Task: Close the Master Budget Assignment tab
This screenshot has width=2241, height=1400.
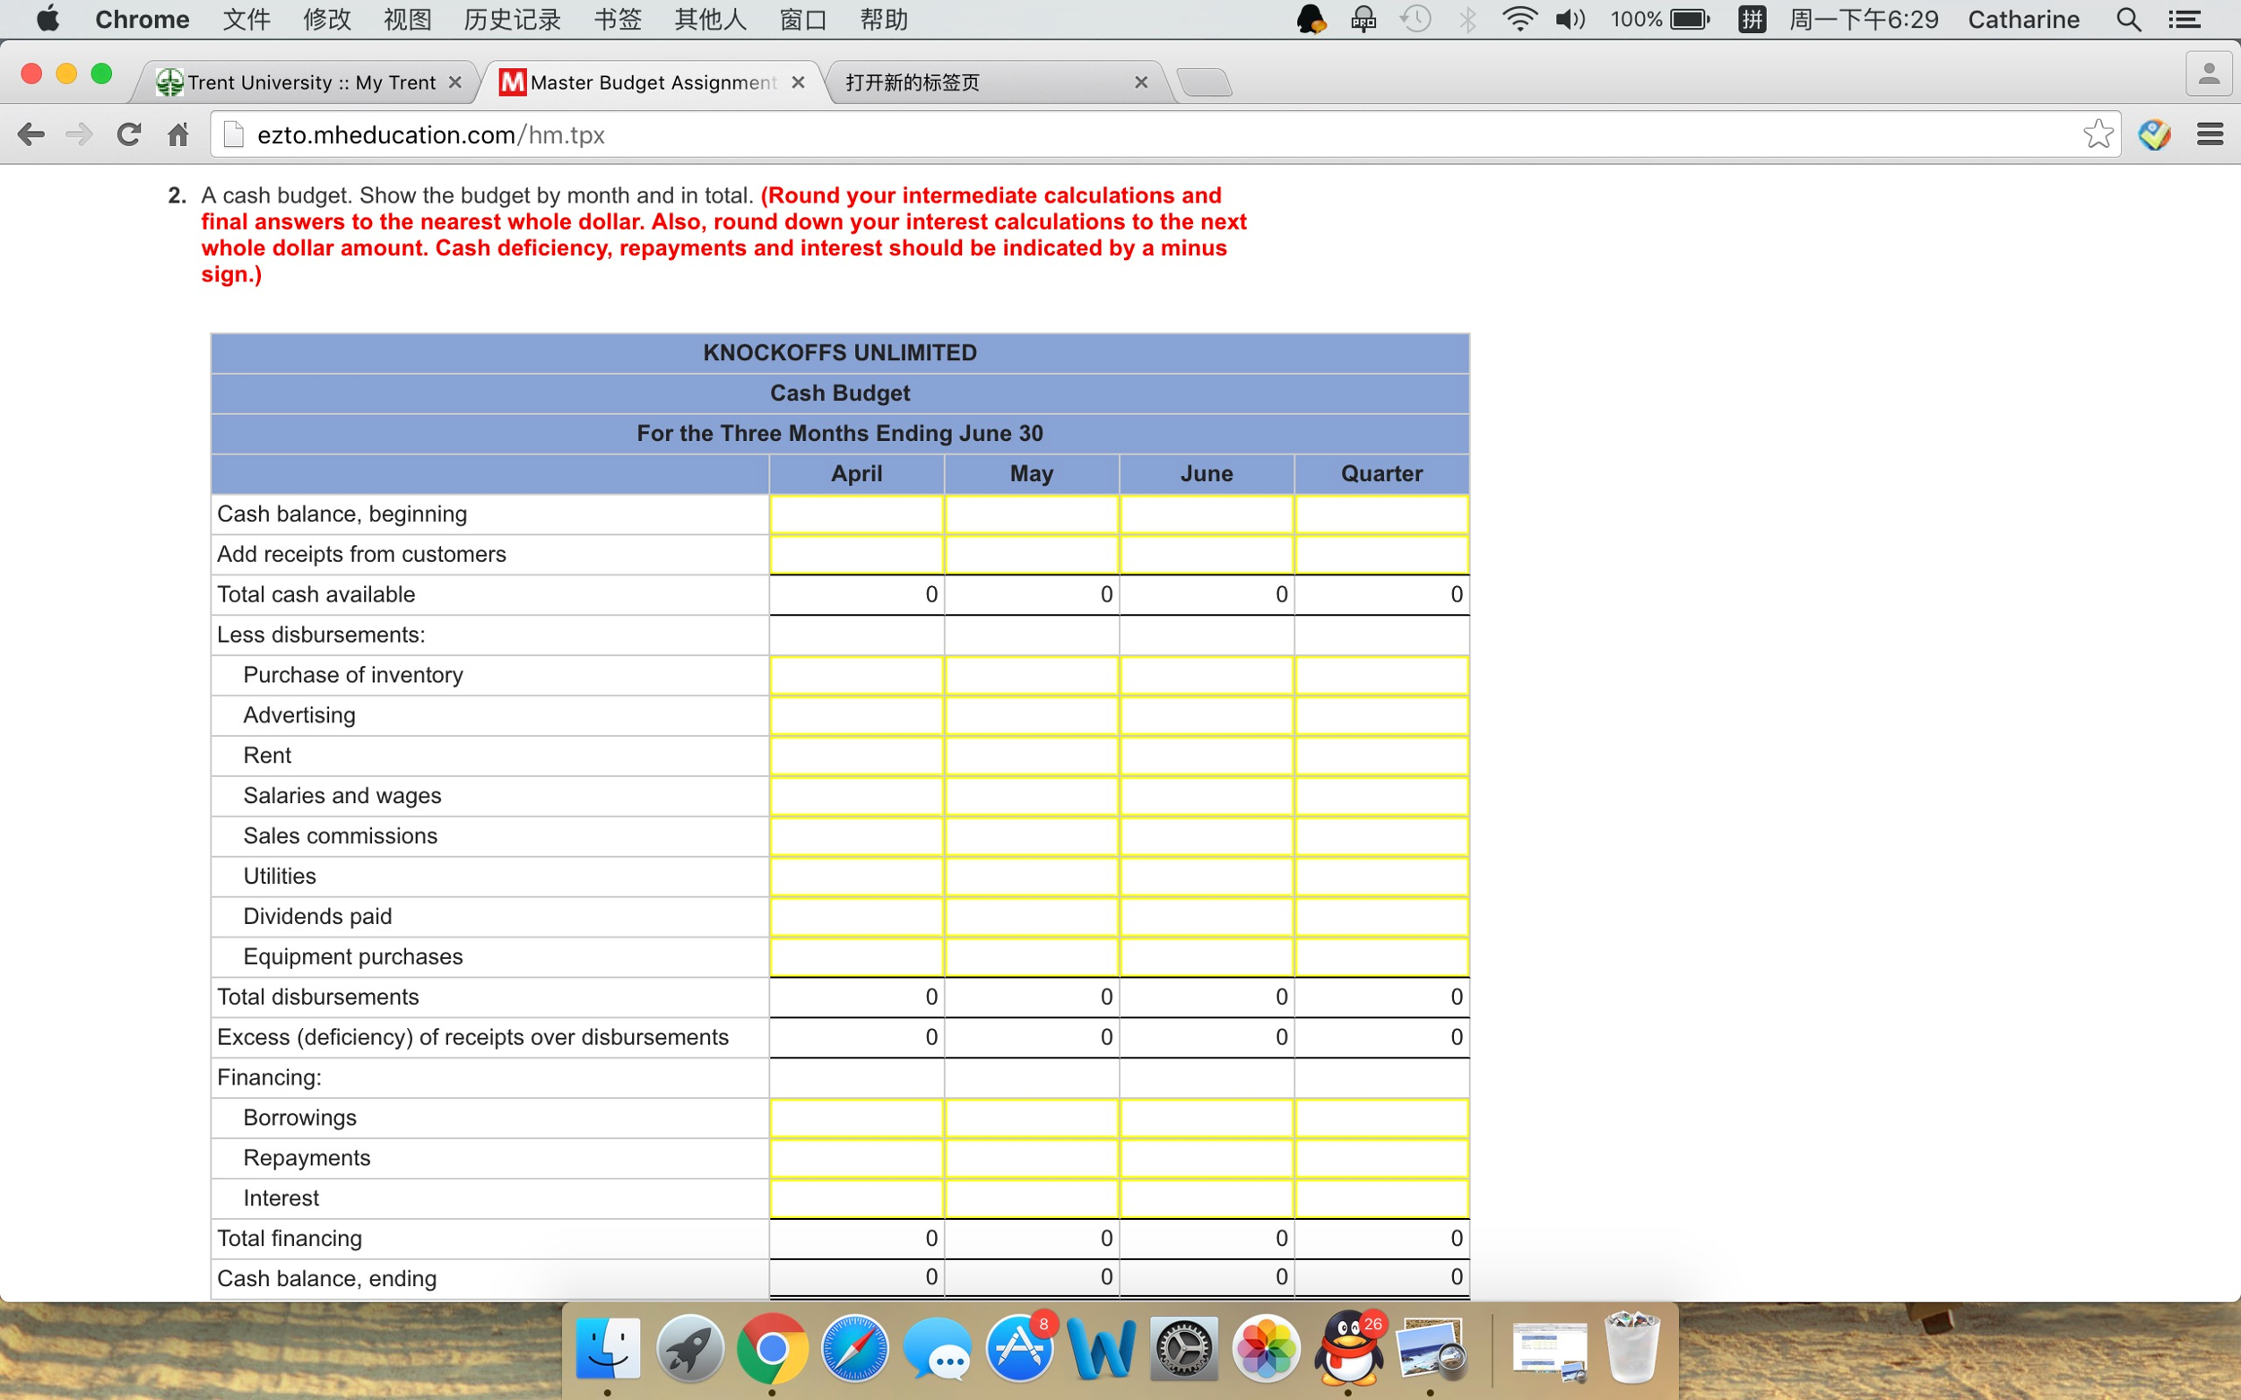Action: (x=798, y=82)
